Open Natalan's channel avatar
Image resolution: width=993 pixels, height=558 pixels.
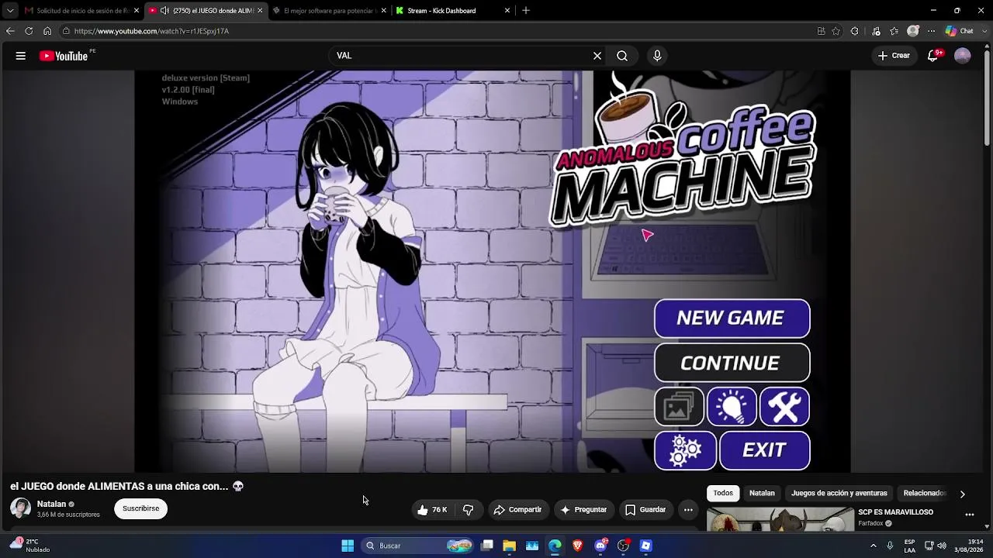click(x=21, y=508)
